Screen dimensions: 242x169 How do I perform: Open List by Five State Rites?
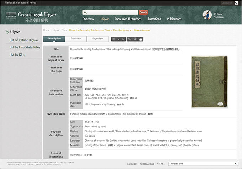(25, 47)
